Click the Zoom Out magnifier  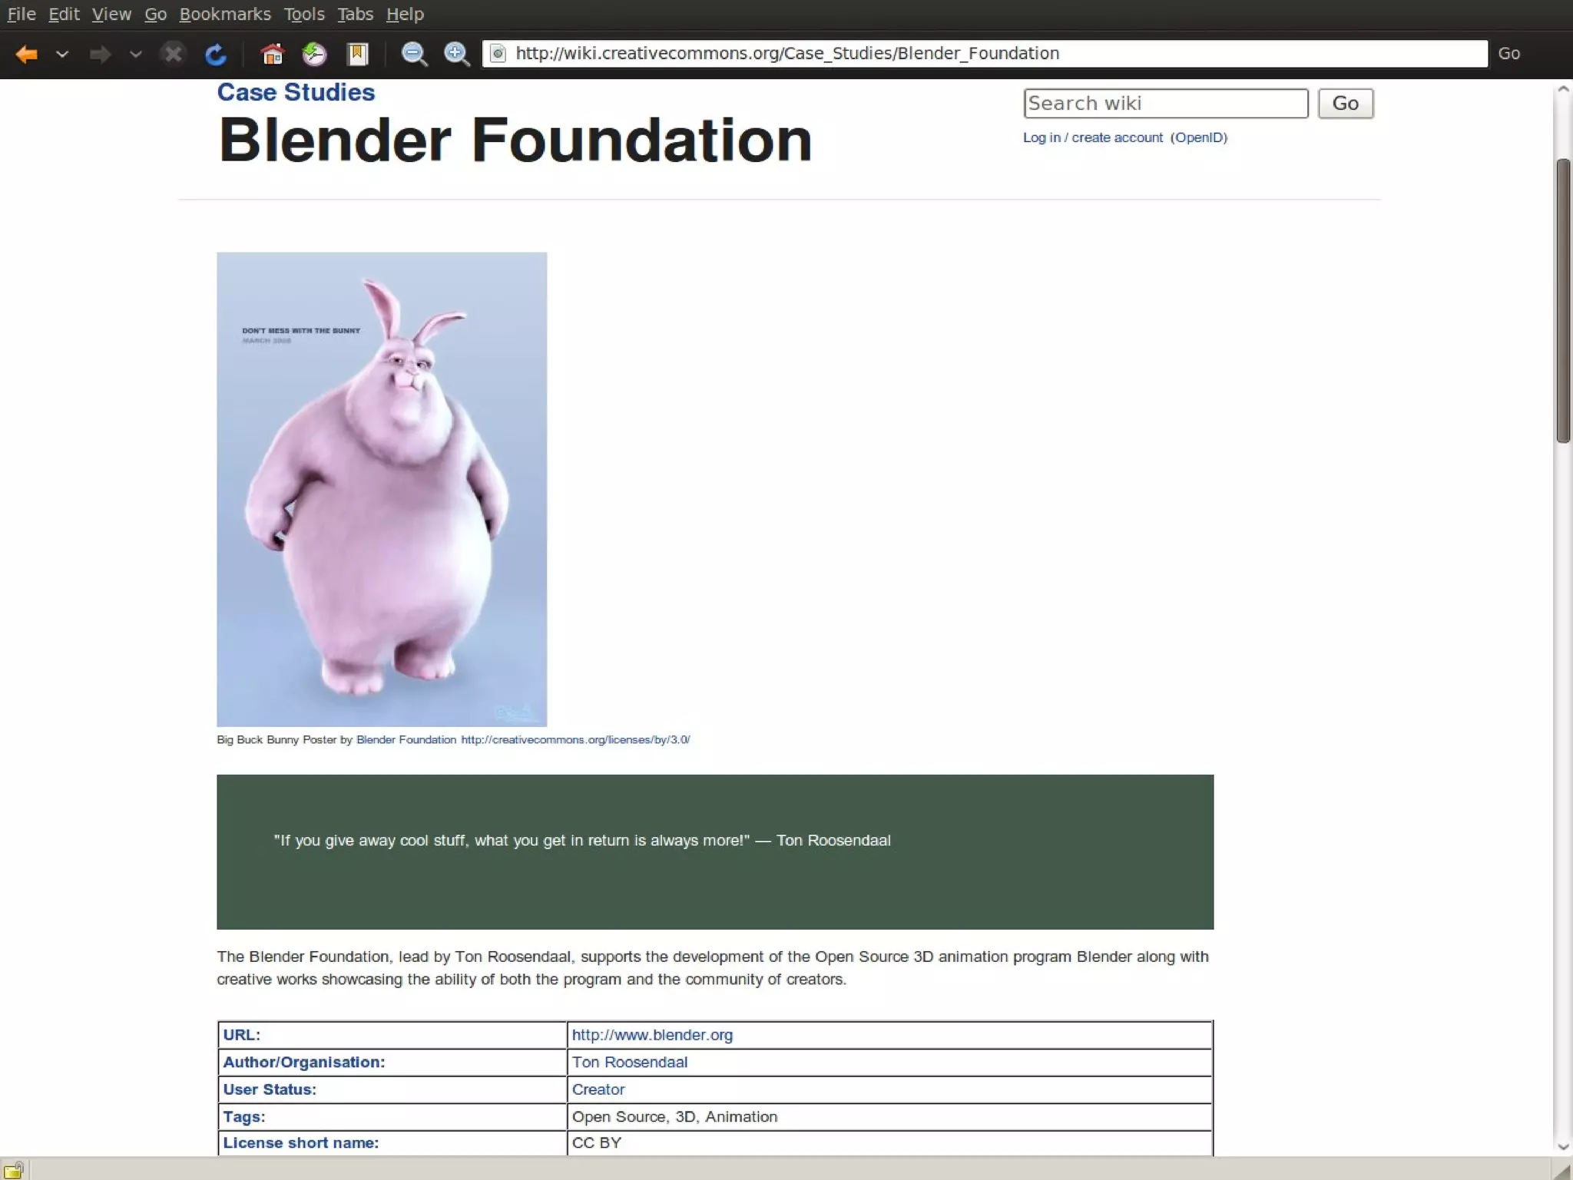414,54
